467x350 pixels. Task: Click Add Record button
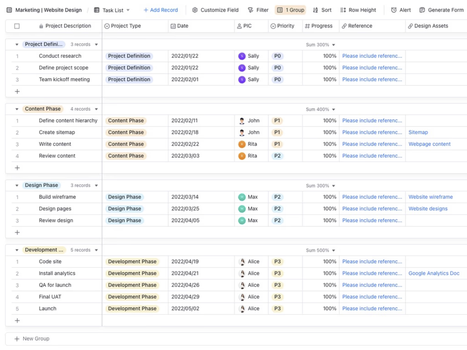(161, 10)
